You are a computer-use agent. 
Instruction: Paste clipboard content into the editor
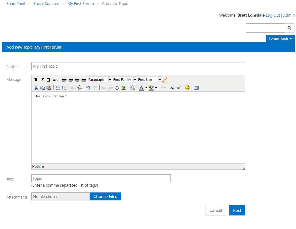click(x=49, y=88)
